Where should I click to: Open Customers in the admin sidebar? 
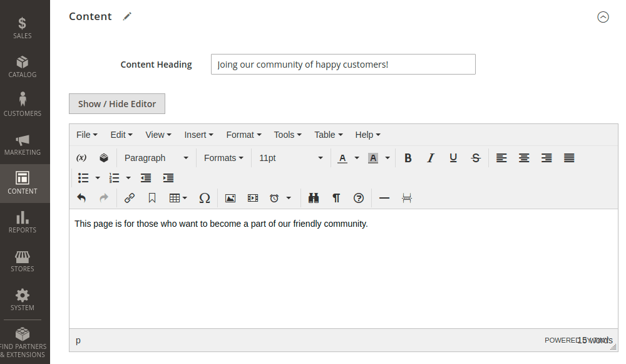pyautogui.click(x=23, y=105)
